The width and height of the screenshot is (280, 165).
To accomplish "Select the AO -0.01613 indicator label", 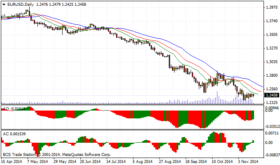I will click(x=14, y=108).
